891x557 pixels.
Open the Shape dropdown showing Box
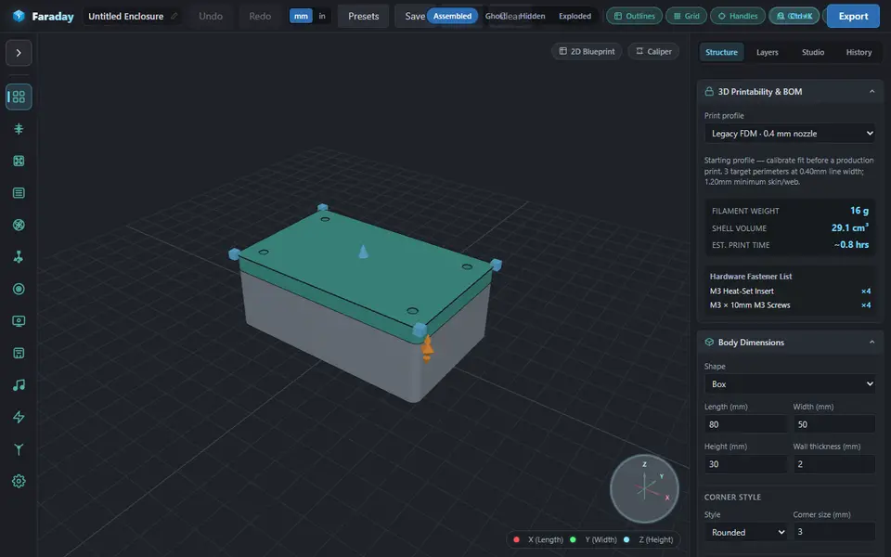pyautogui.click(x=790, y=384)
